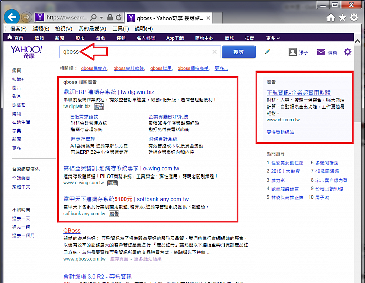Open the QBoss search result title
This screenshot has width=365, height=283.
click(x=72, y=231)
